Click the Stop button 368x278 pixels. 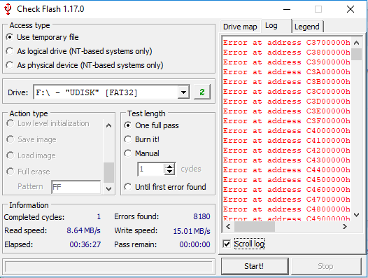(x=326, y=266)
